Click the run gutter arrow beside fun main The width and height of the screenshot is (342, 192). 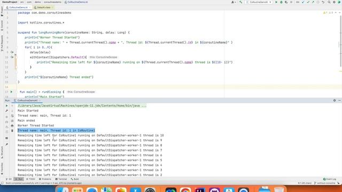click(x=12, y=92)
